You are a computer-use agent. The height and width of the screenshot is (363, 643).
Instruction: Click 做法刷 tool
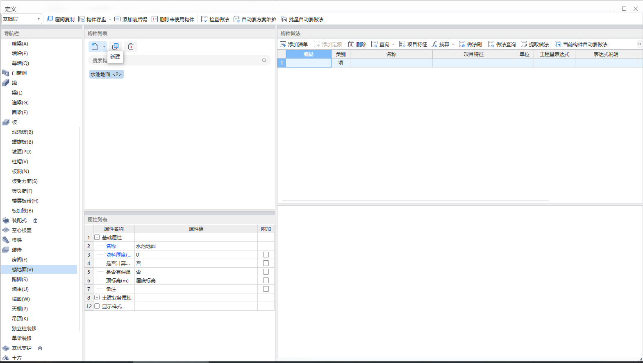pos(470,44)
